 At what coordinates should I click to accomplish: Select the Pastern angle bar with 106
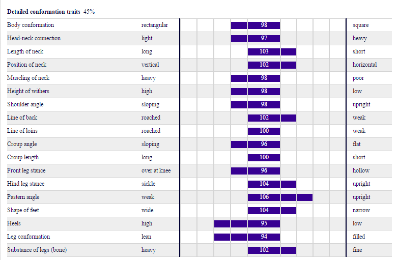[280, 197]
